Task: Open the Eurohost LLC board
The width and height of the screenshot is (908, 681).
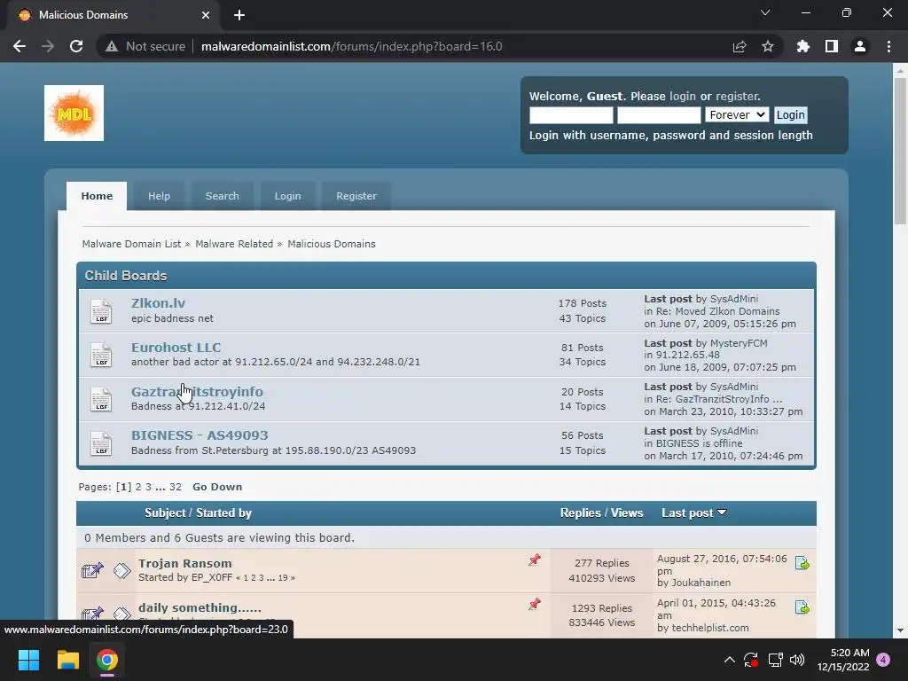Action: coord(176,348)
